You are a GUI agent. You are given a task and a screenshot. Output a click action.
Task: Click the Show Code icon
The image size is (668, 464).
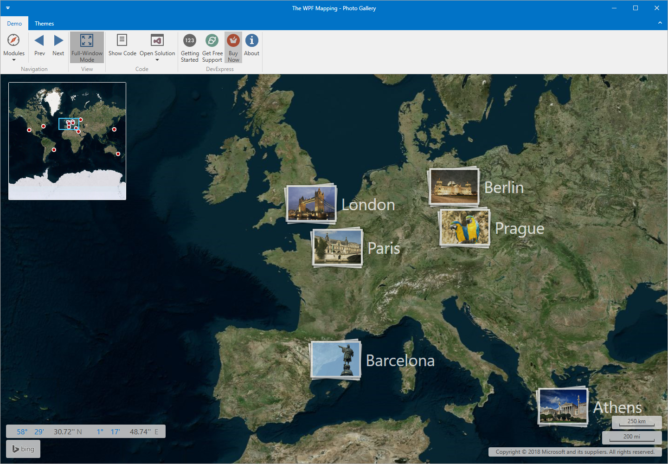[x=122, y=41]
